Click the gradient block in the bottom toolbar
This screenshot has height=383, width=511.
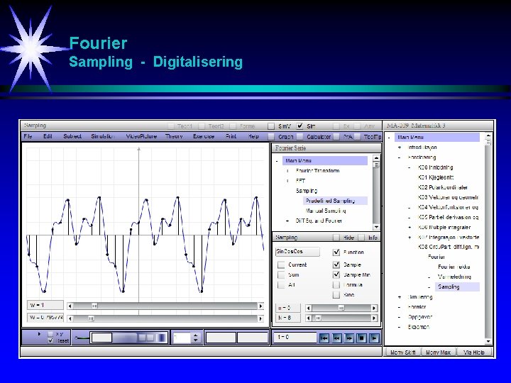(162, 338)
